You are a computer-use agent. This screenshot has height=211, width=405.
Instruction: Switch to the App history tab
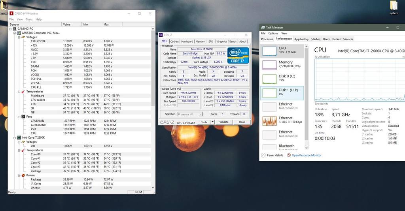(301, 39)
